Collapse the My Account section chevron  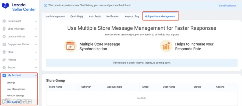(36, 75)
